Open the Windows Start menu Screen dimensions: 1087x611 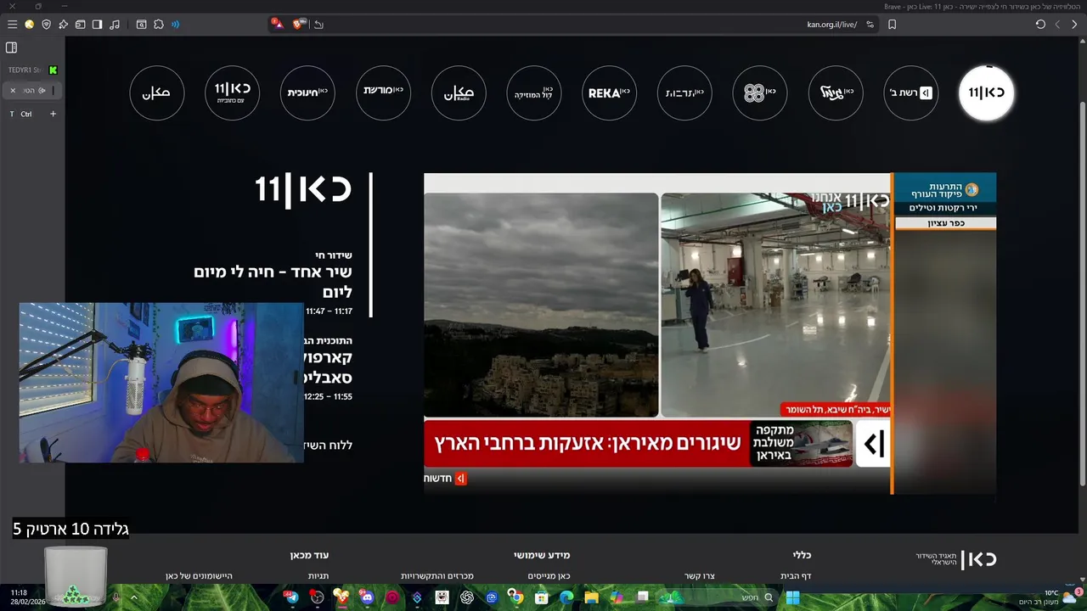tap(793, 597)
